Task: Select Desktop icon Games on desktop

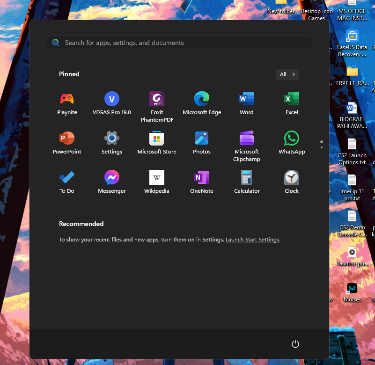Action: (x=316, y=10)
